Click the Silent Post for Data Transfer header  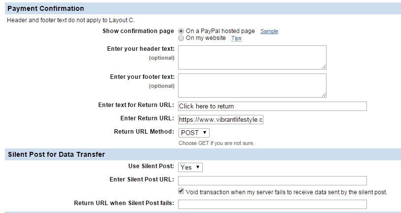click(57, 154)
